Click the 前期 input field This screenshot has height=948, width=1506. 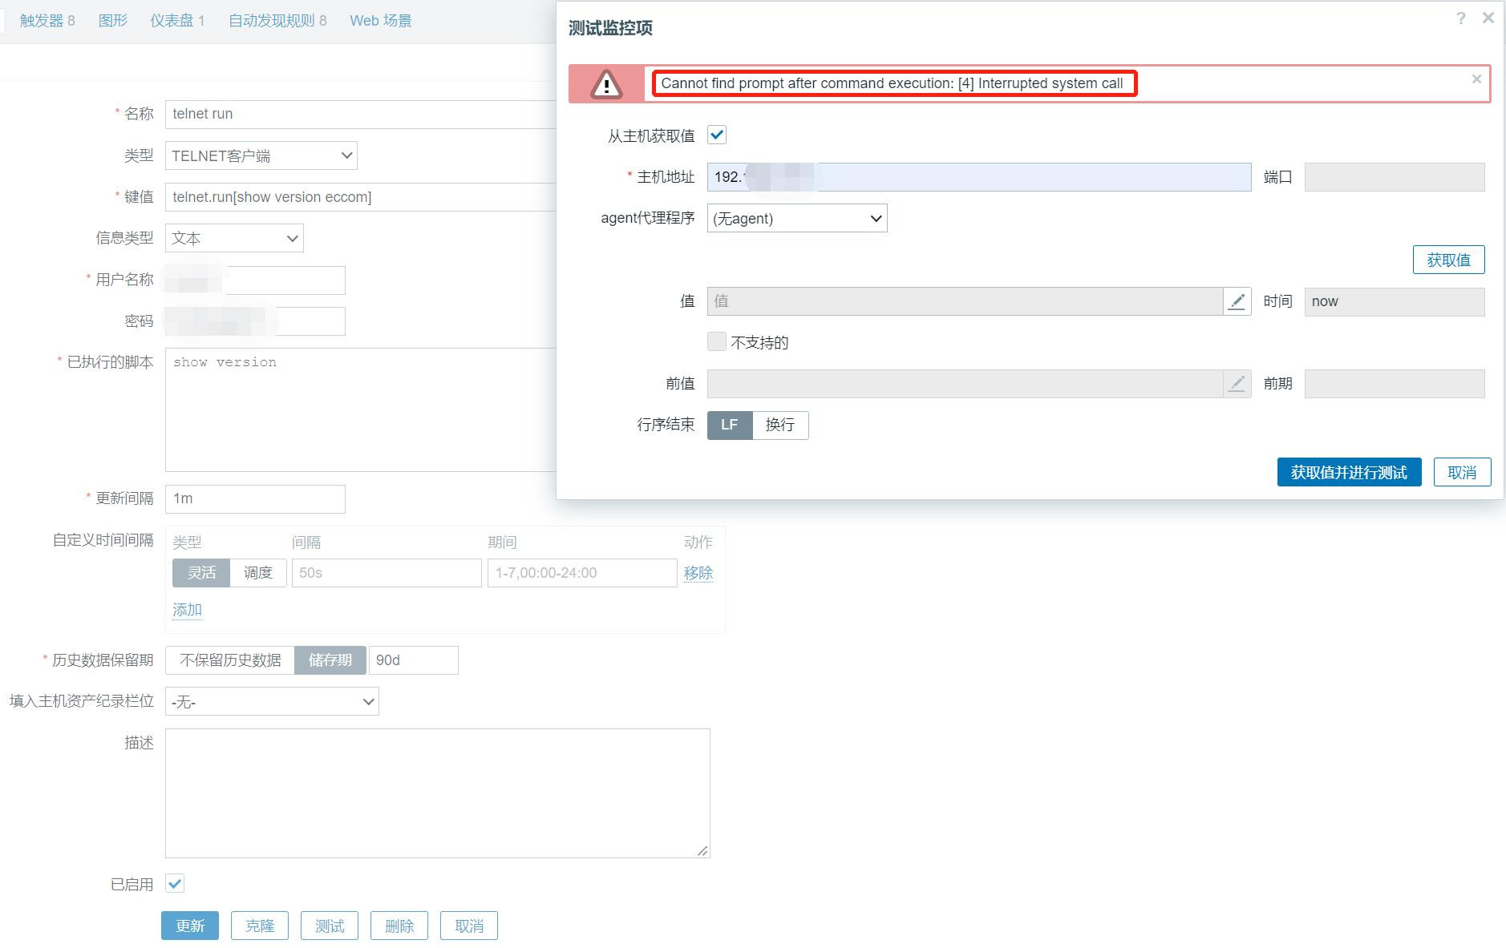tap(1395, 384)
